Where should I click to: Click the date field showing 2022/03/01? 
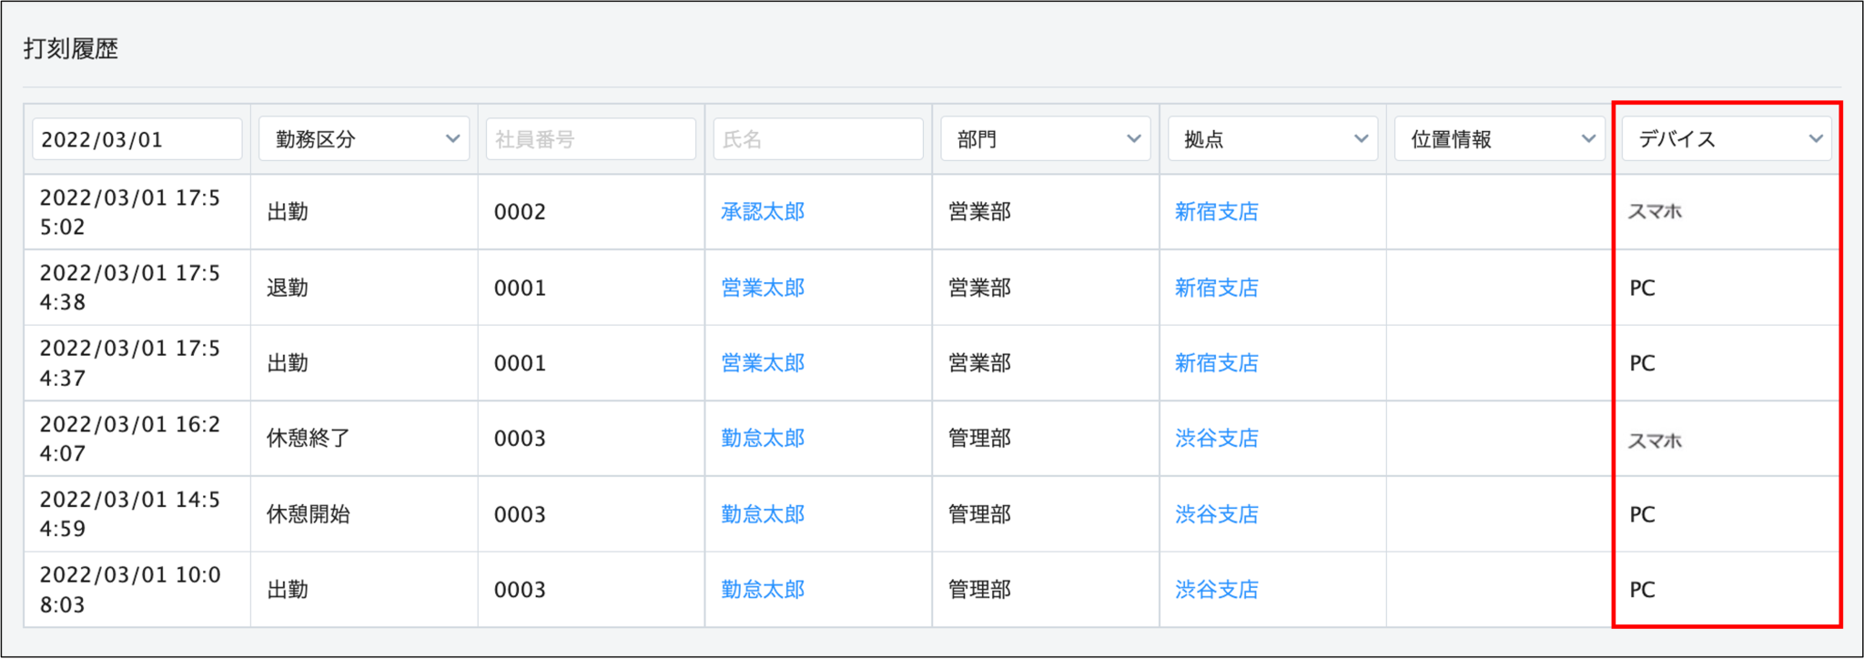coord(137,139)
